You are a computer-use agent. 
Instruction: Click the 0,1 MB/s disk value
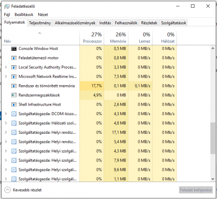[x=142, y=86]
